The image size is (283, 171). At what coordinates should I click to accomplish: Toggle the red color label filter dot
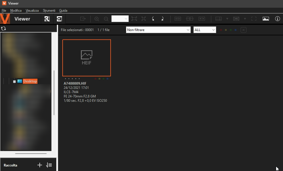point(221,30)
